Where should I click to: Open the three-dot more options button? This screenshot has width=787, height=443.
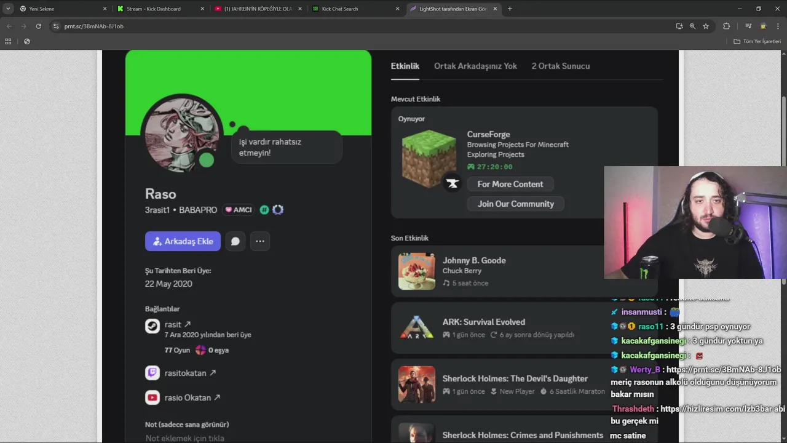click(x=260, y=241)
